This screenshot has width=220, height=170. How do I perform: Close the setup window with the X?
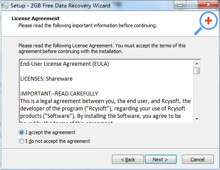(208, 5)
